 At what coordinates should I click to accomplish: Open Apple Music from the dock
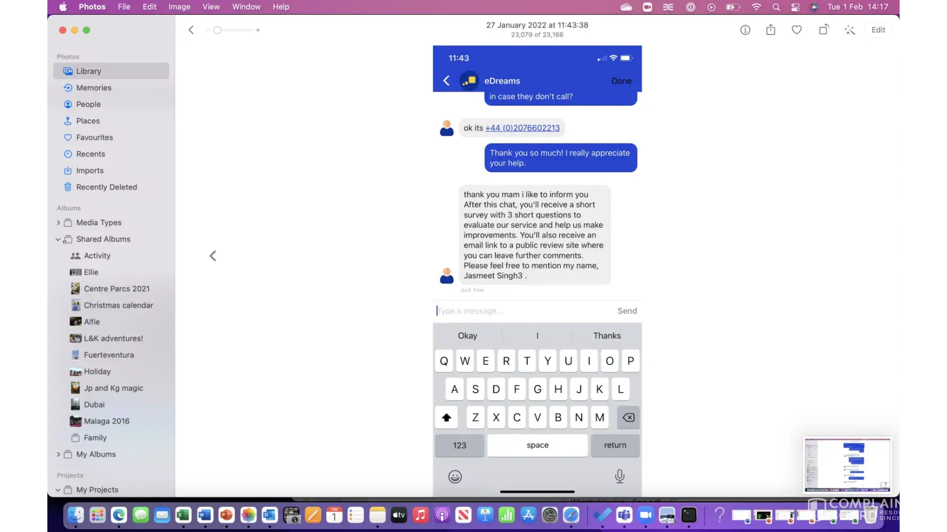tap(420, 515)
